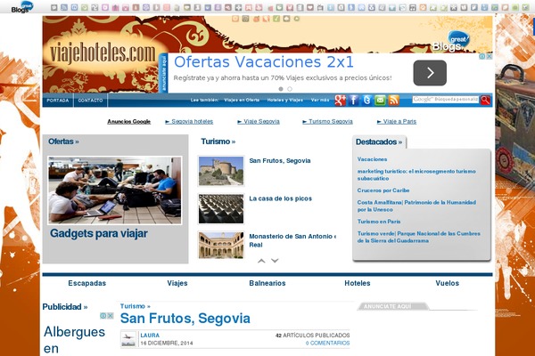
Task: Open the Ofertas » section heading
Action: 63,142
